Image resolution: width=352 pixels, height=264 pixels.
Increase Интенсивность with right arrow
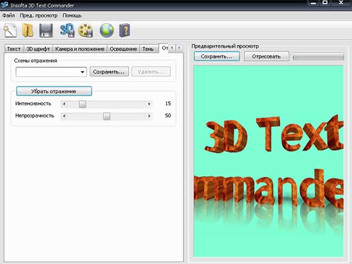click(x=149, y=104)
